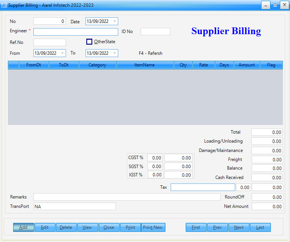Screen dimensions: 290x242
Task: Click the ItemName column header
Action: [145, 65]
